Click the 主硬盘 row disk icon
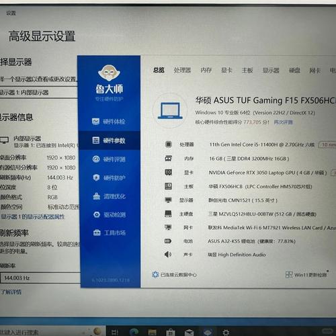The height and width of the screenshot is (336, 336). click(168, 214)
